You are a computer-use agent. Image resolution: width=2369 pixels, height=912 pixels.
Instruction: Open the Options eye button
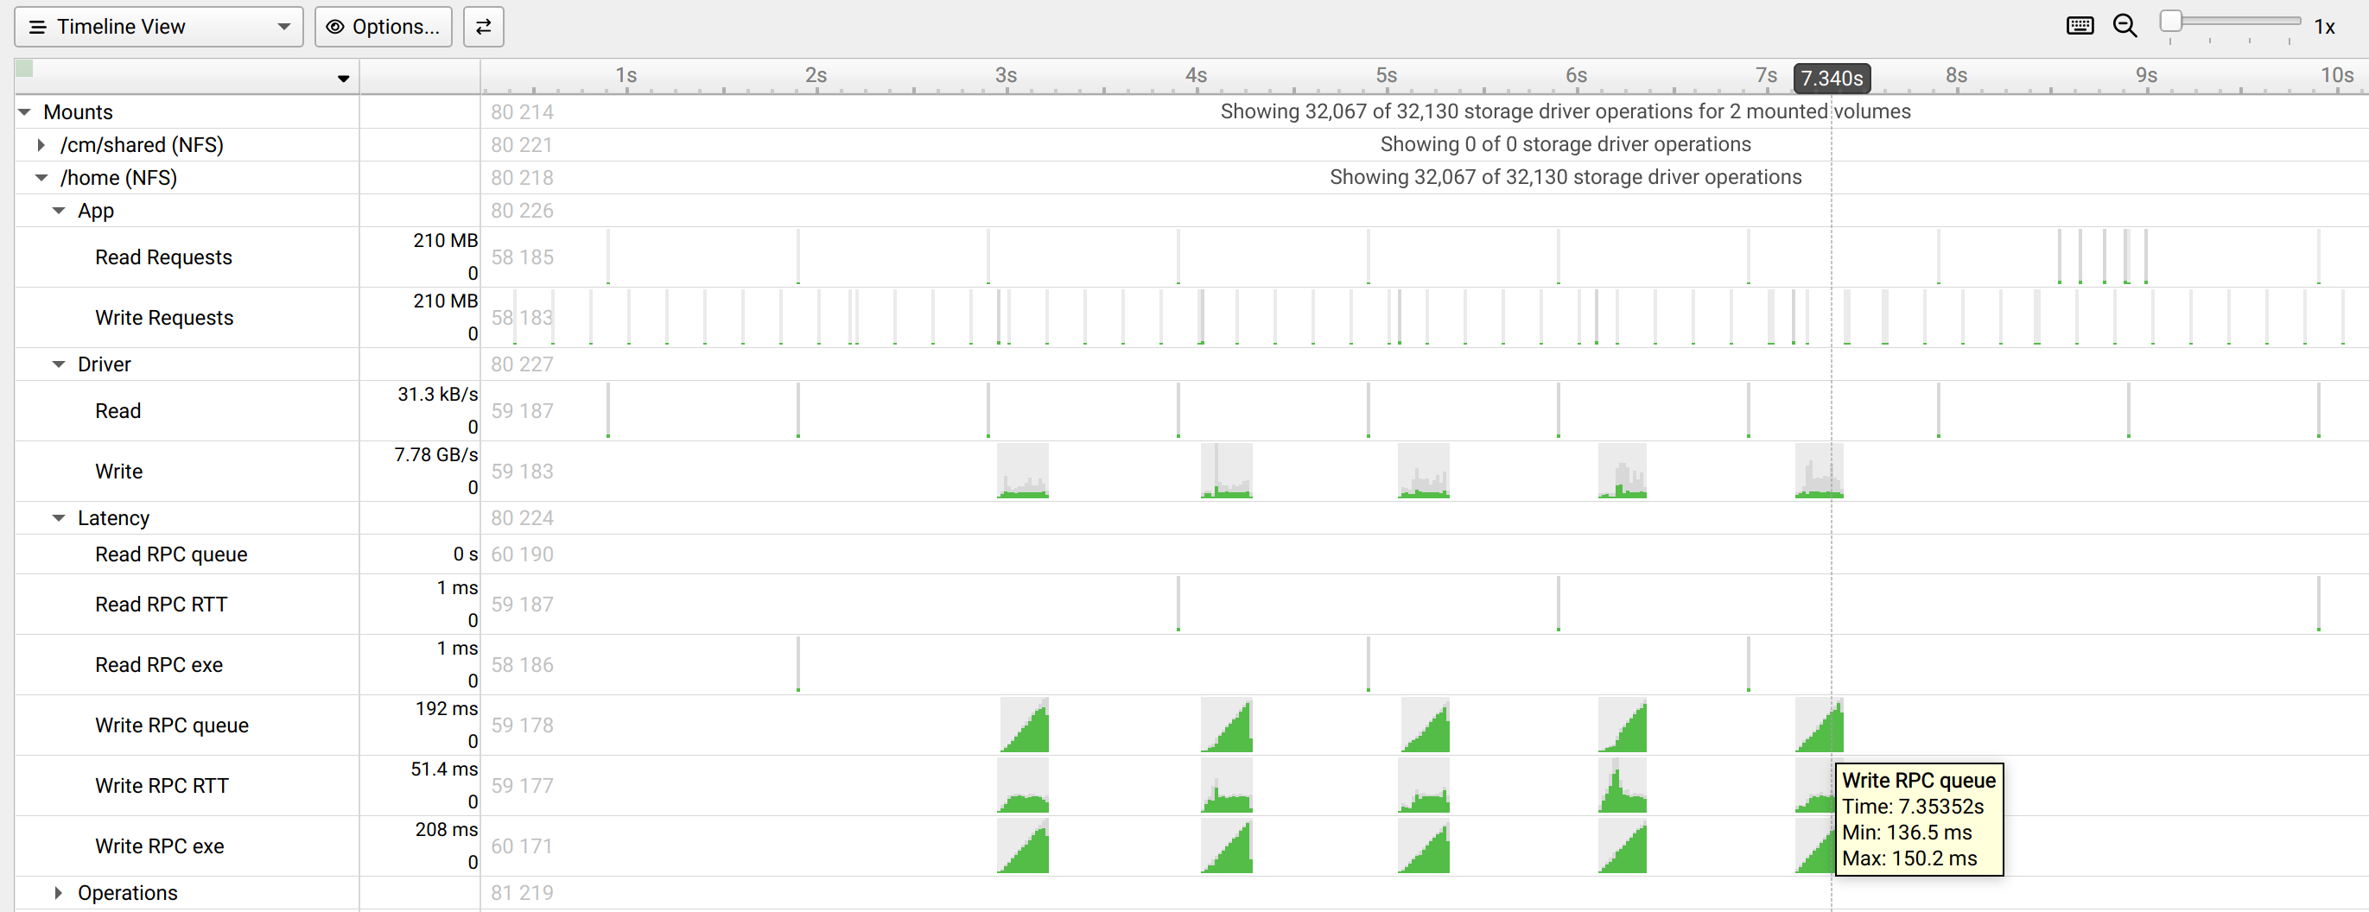click(x=384, y=27)
